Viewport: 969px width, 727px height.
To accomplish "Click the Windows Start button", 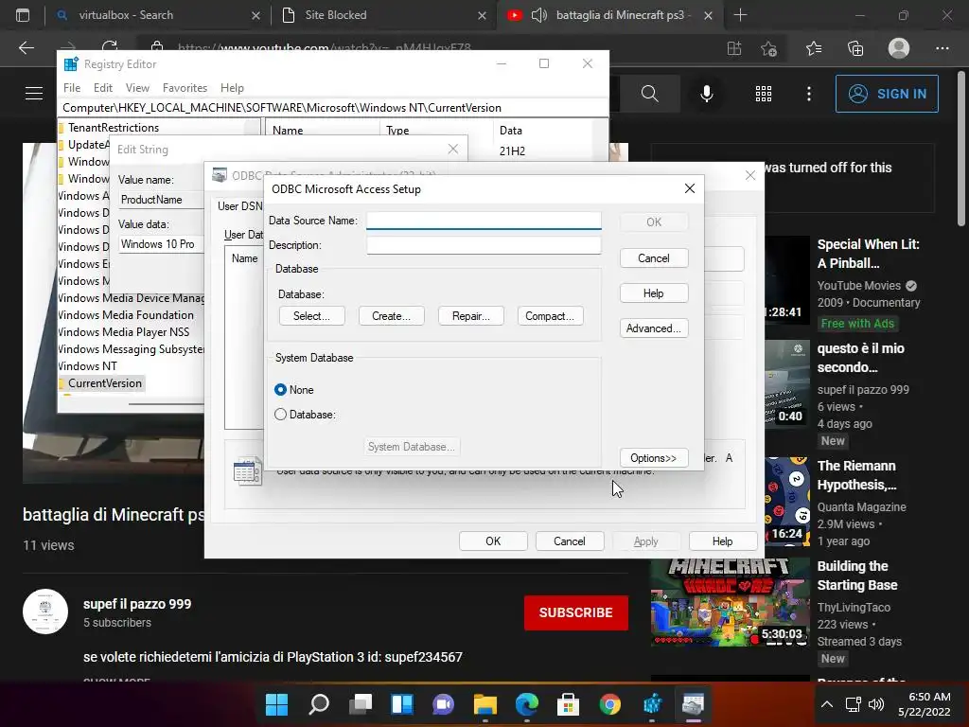I will tap(277, 704).
